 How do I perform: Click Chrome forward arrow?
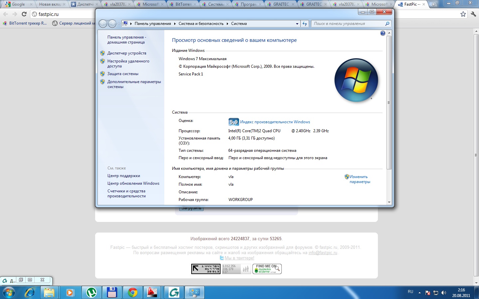point(15,14)
